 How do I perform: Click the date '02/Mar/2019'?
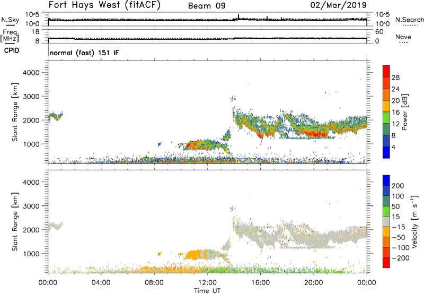[x=338, y=5]
